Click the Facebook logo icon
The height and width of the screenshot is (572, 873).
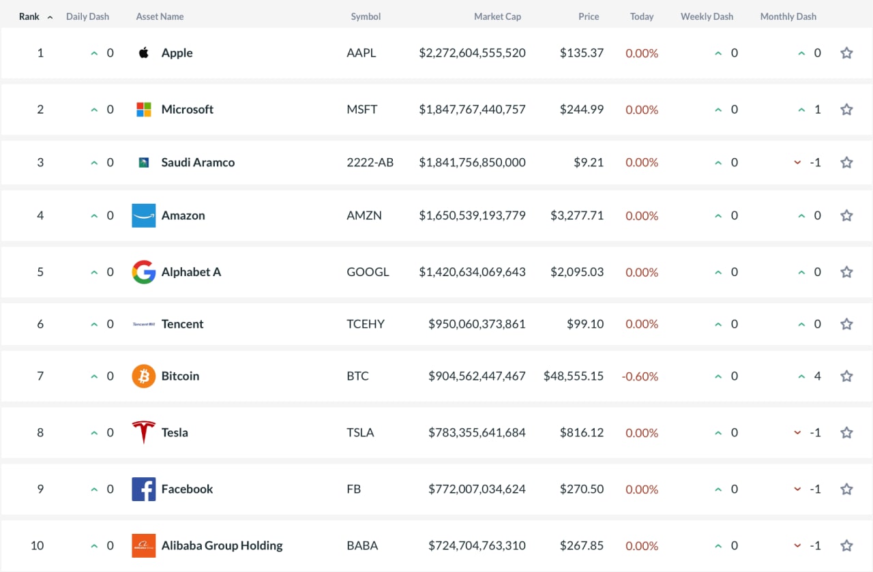pyautogui.click(x=143, y=489)
